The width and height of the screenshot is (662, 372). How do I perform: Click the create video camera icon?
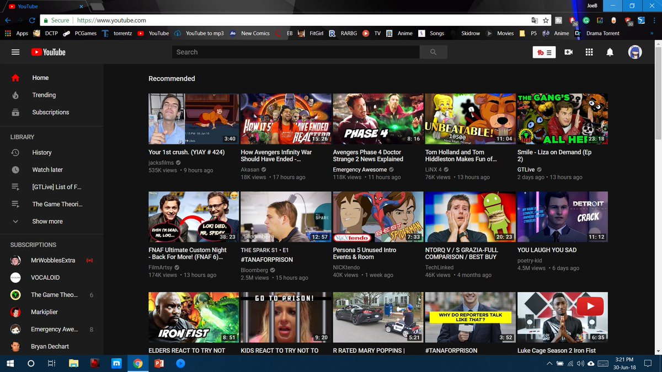coord(568,52)
